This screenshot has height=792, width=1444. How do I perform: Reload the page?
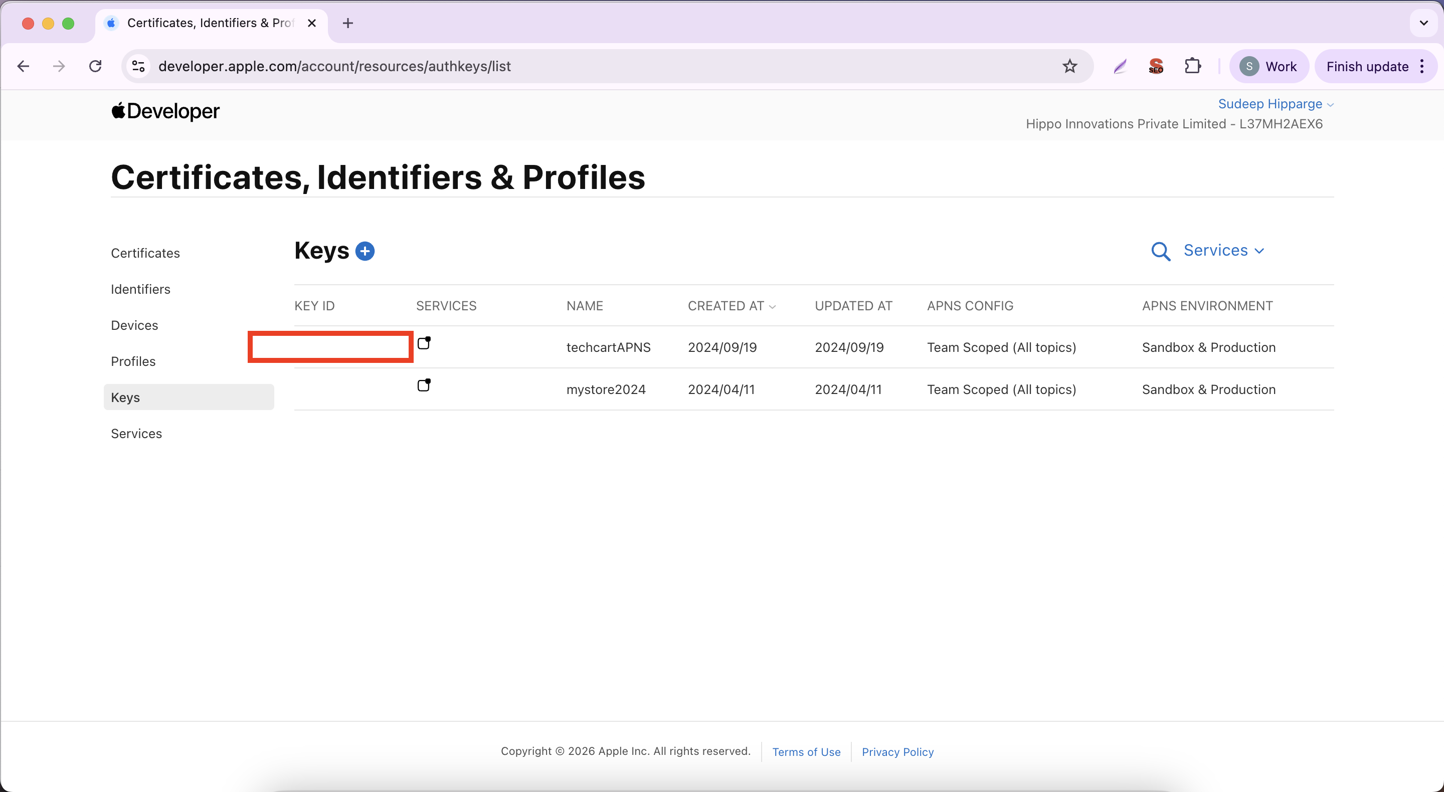pos(95,67)
